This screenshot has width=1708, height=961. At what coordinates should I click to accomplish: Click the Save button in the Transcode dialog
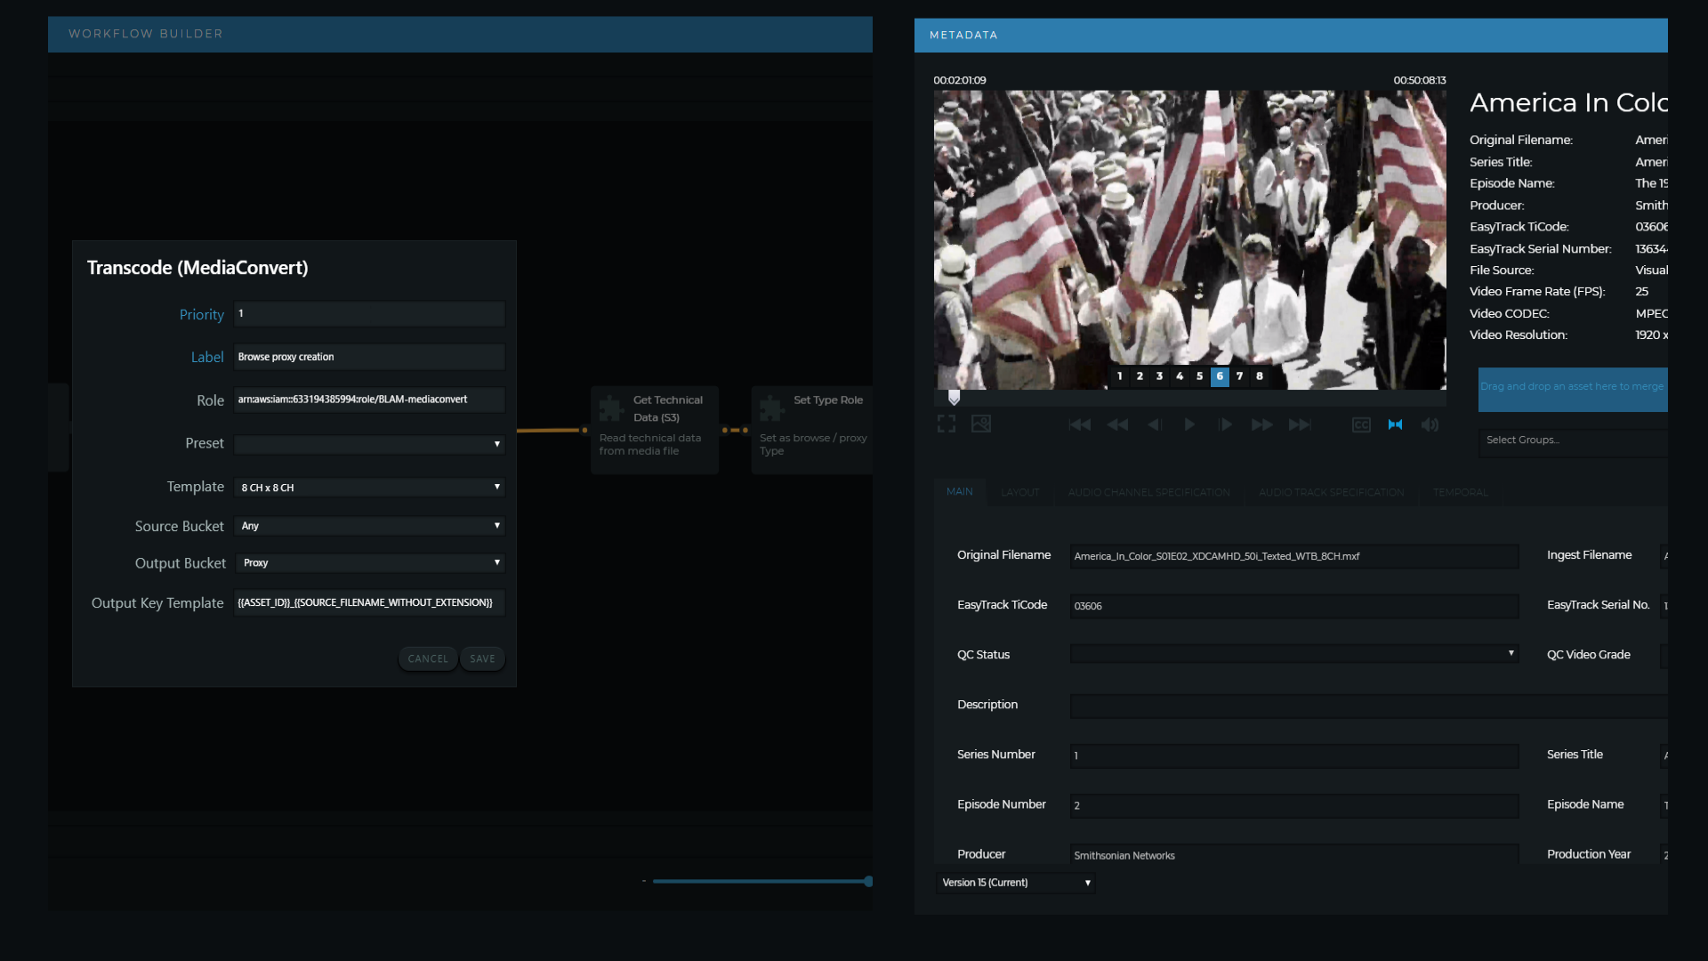point(482,659)
